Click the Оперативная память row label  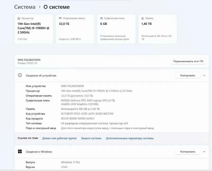point(39,96)
